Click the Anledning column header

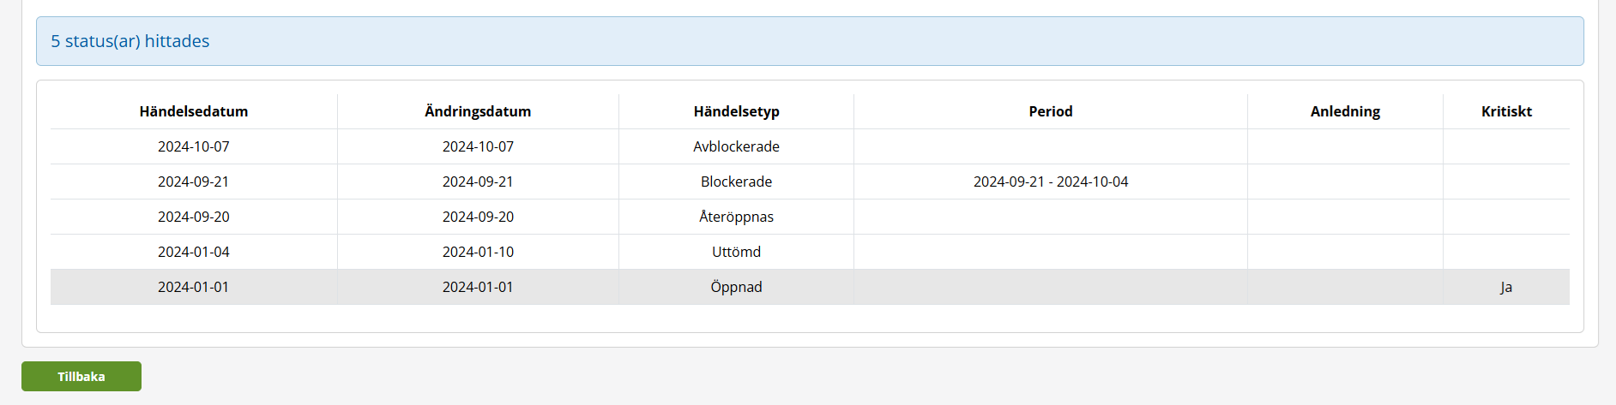tap(1345, 111)
